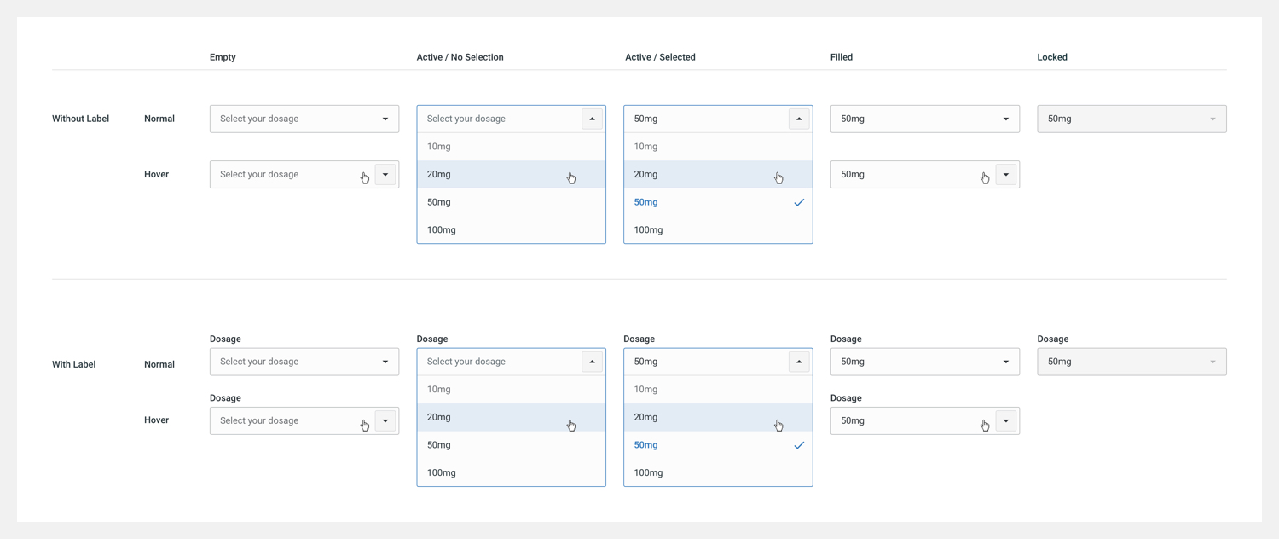
Task: Click greyed arrow of With Label Locked dropdown
Action: point(1212,362)
